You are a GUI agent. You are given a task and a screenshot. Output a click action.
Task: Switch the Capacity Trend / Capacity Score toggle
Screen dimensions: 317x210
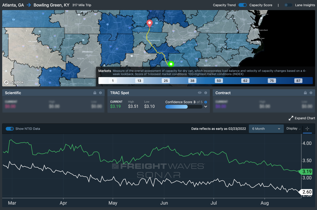(x=243, y=5)
